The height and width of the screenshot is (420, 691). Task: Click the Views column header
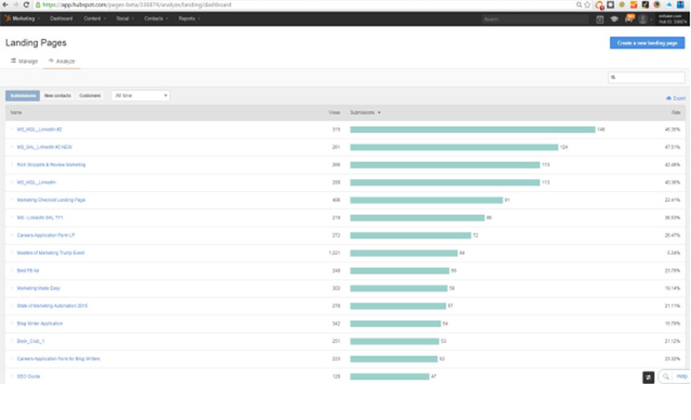tap(334, 112)
